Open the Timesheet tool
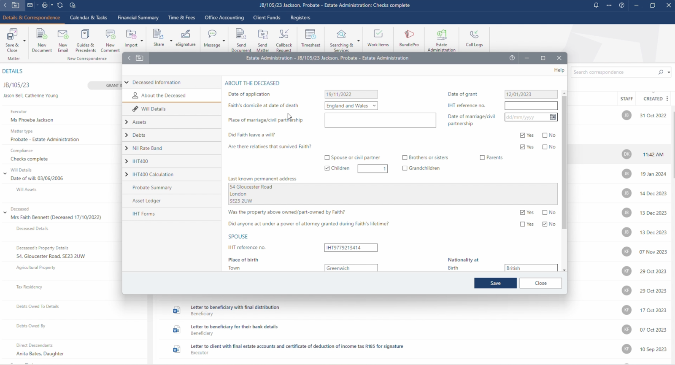The image size is (675, 365). (x=310, y=38)
